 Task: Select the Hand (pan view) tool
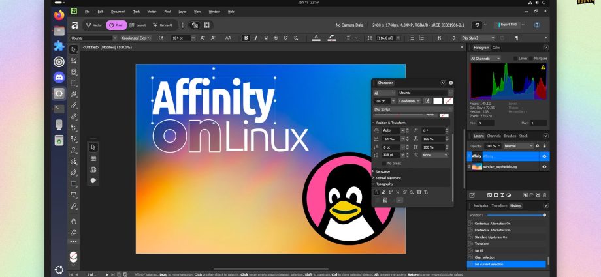point(74,221)
